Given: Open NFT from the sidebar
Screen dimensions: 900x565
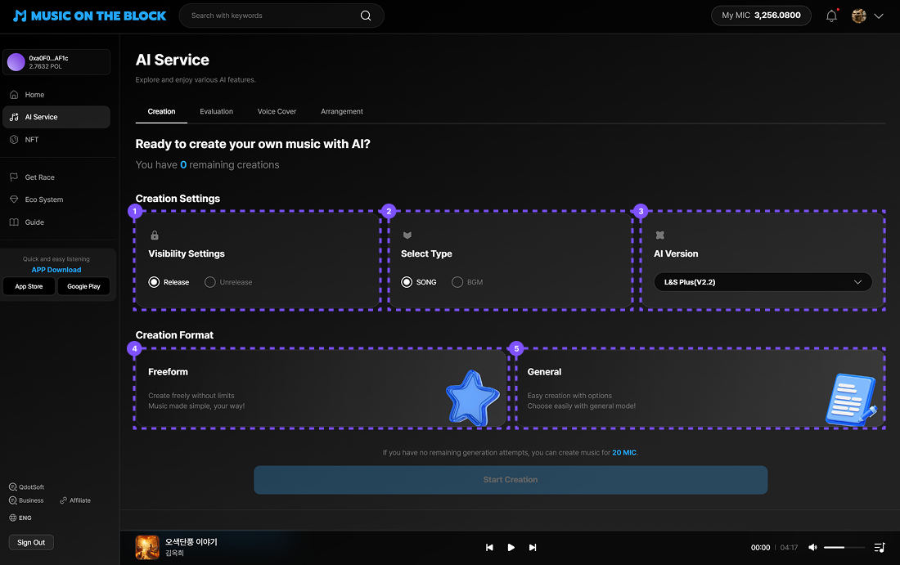Looking at the screenshot, I should click(x=32, y=140).
